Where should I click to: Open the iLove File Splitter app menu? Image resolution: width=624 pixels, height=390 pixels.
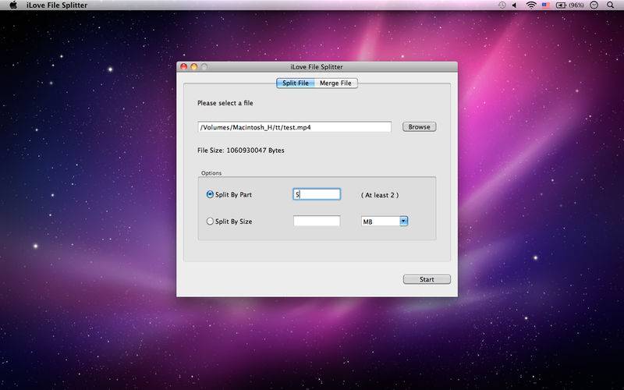(x=58, y=5)
